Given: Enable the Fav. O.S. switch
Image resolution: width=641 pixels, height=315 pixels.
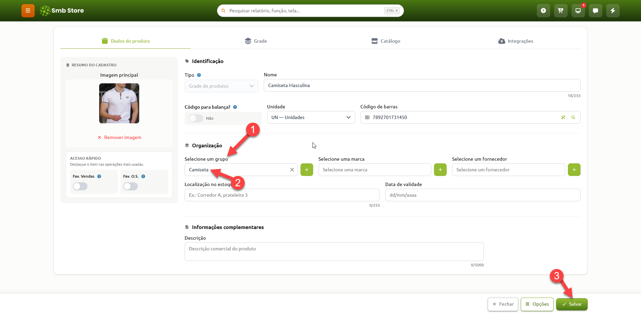Looking at the screenshot, I should coord(131,186).
